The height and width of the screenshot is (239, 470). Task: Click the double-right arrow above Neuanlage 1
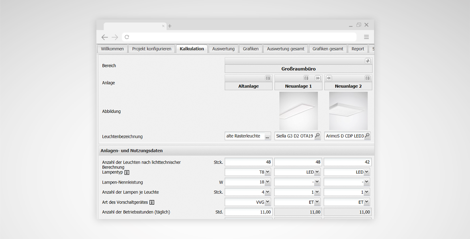(x=317, y=78)
